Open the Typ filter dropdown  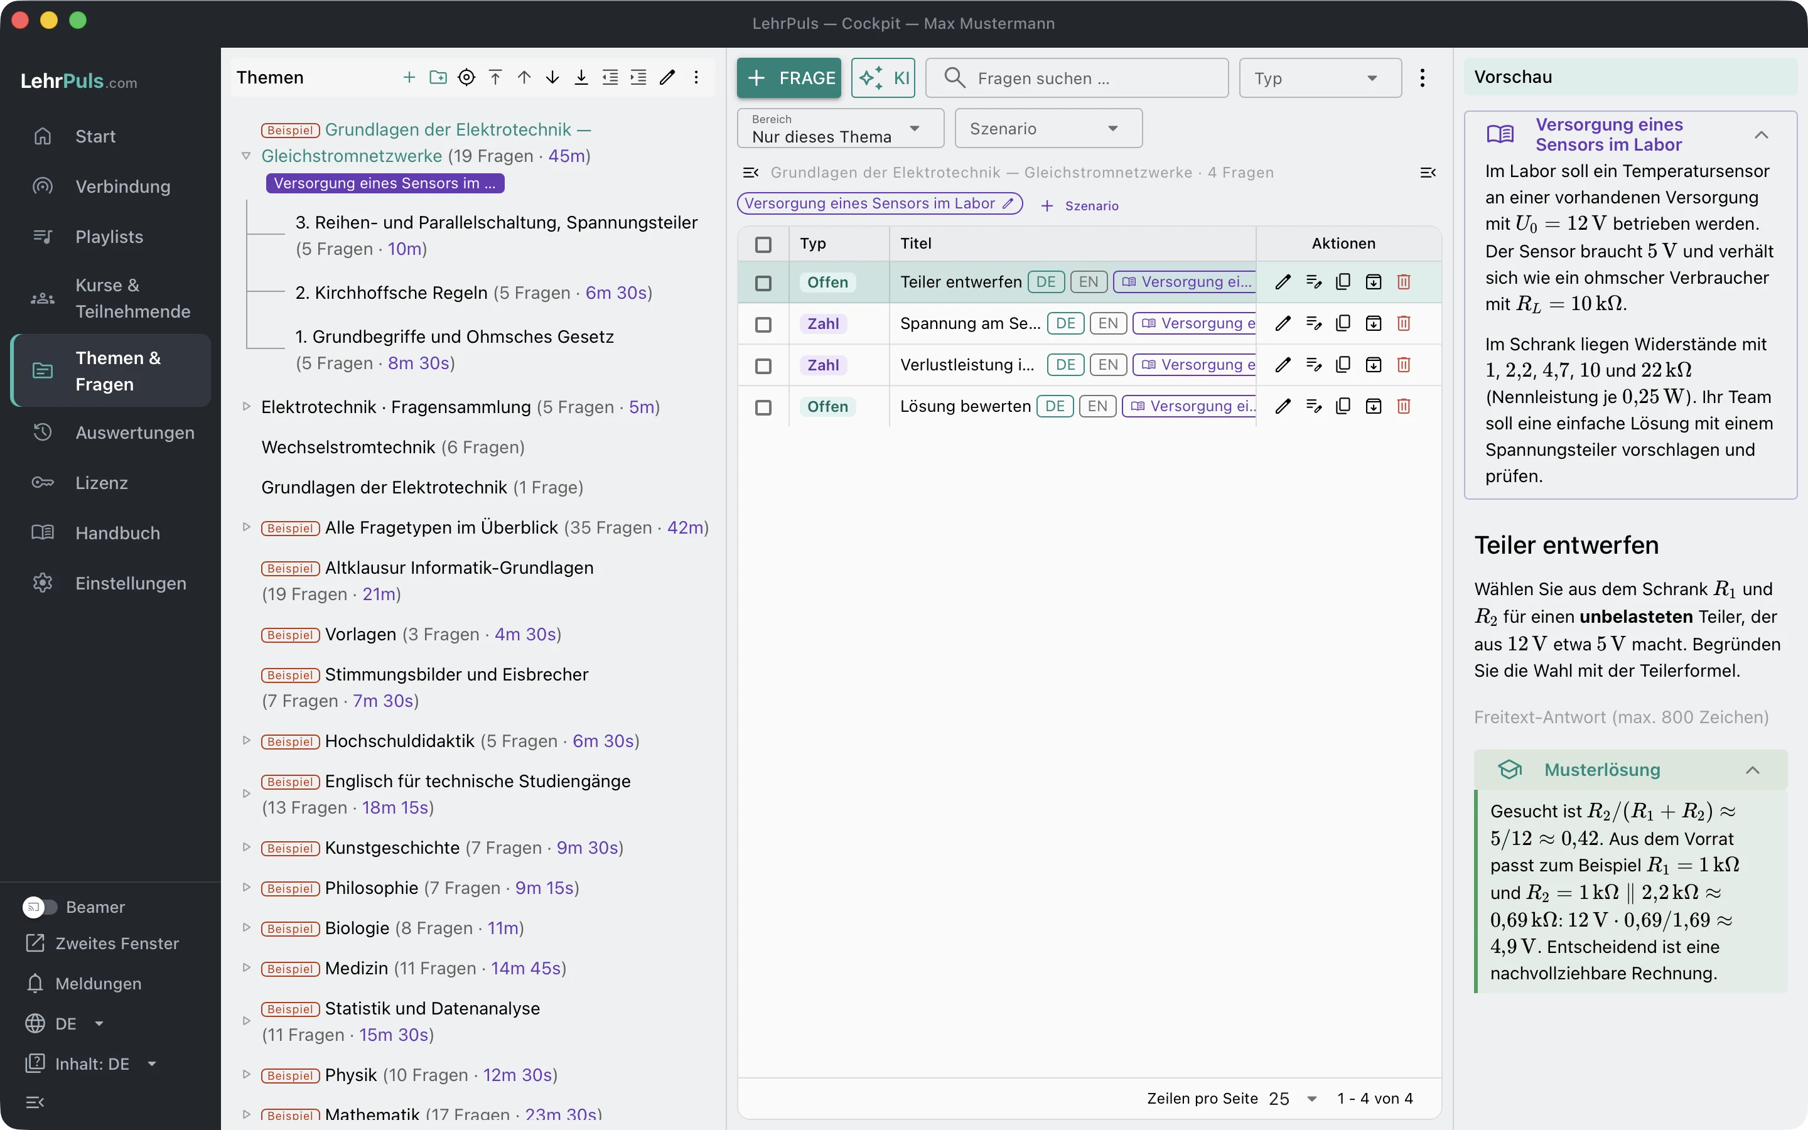click(1320, 78)
